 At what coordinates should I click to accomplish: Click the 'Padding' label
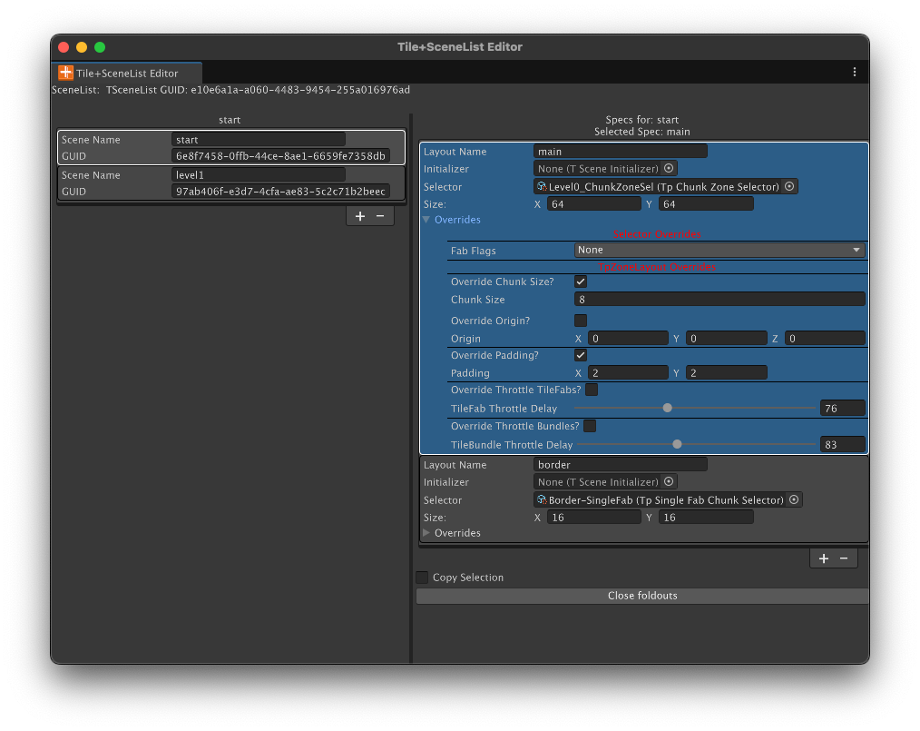coord(470,373)
